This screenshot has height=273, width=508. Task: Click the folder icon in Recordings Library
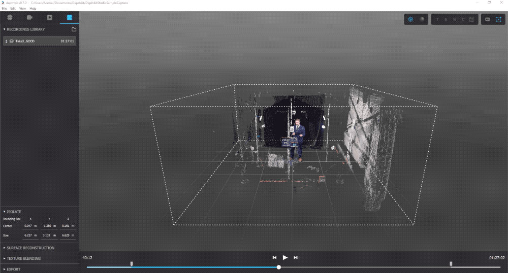click(x=74, y=29)
